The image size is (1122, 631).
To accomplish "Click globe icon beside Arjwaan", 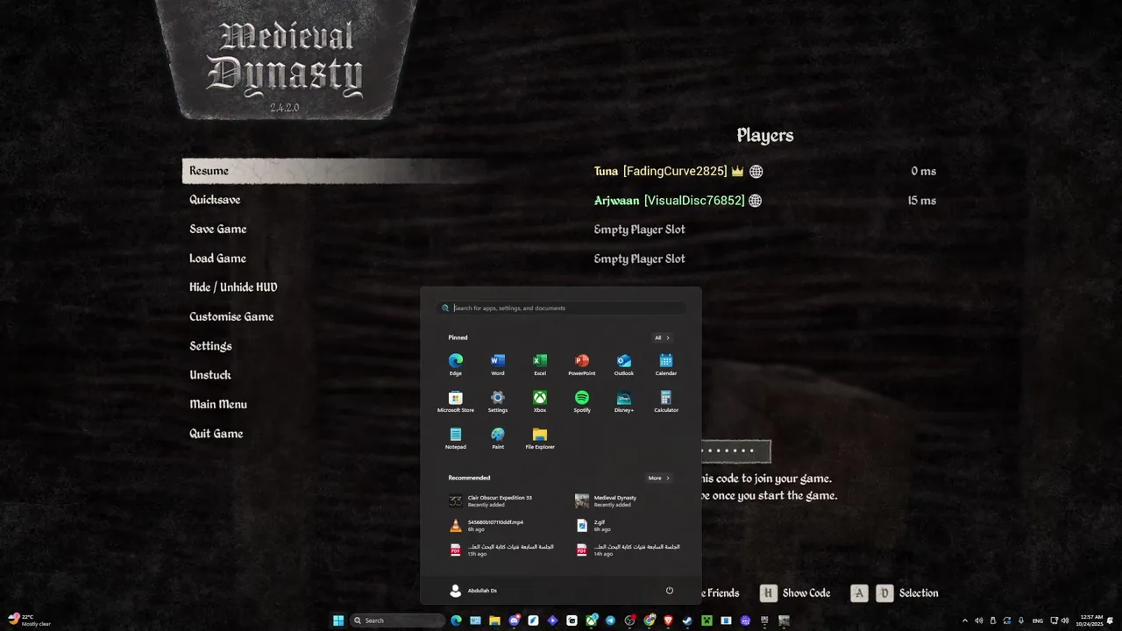I will click(x=756, y=201).
